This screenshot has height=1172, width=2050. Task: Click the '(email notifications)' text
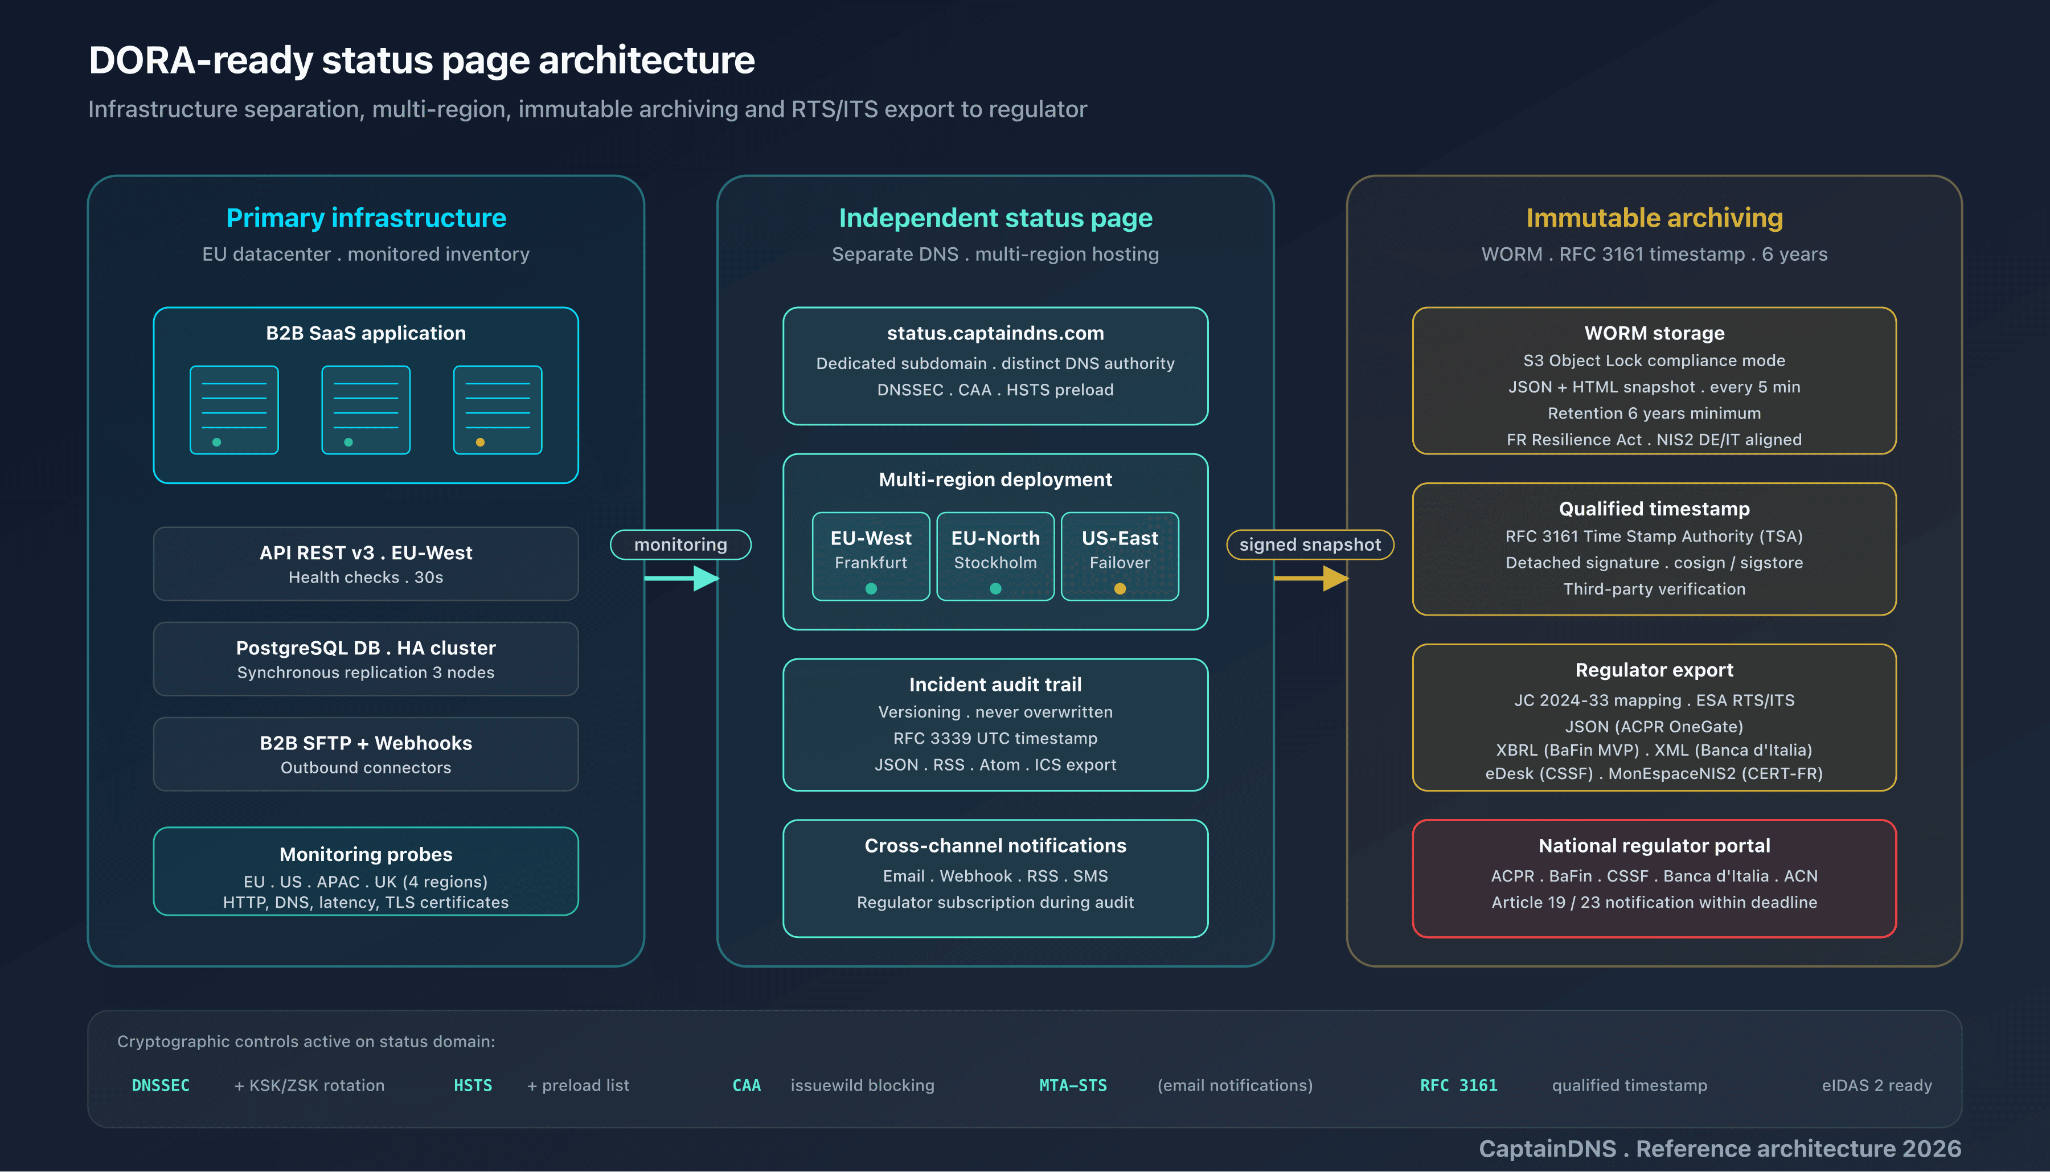(1235, 1085)
